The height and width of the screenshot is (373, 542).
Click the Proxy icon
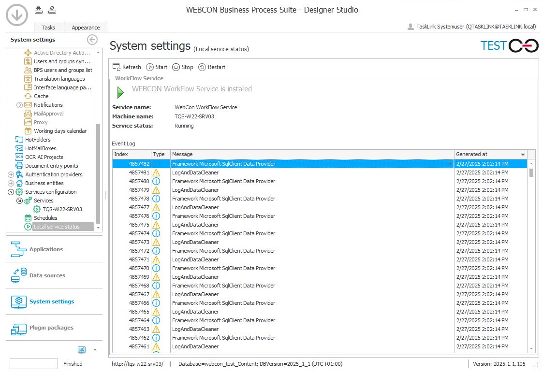[28, 122]
